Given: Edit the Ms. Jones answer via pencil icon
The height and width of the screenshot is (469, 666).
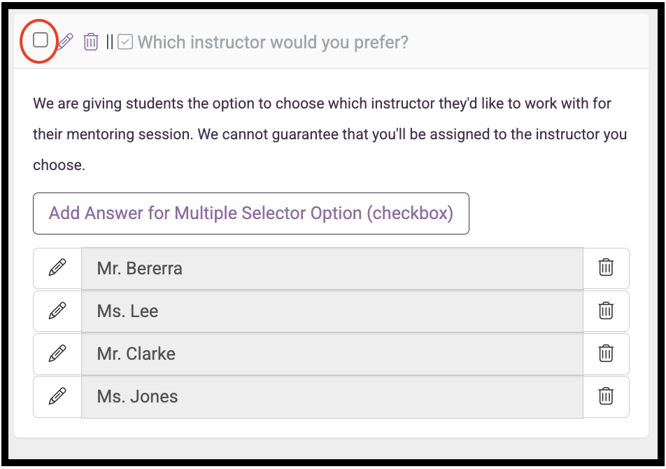Looking at the screenshot, I should (x=57, y=396).
